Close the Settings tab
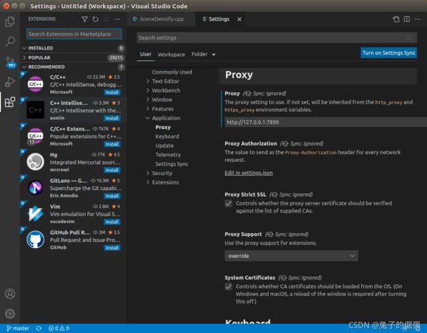Screen dimensions: 427x333 tap(239, 19)
